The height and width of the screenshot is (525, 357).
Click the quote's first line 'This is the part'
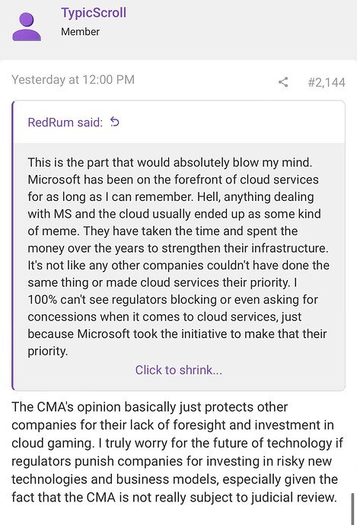[x=171, y=162]
